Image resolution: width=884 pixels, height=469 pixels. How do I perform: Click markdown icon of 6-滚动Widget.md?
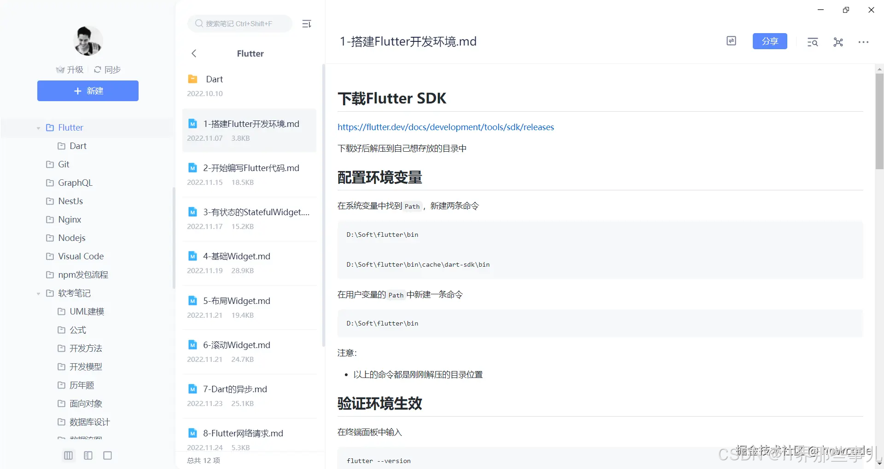(x=192, y=345)
